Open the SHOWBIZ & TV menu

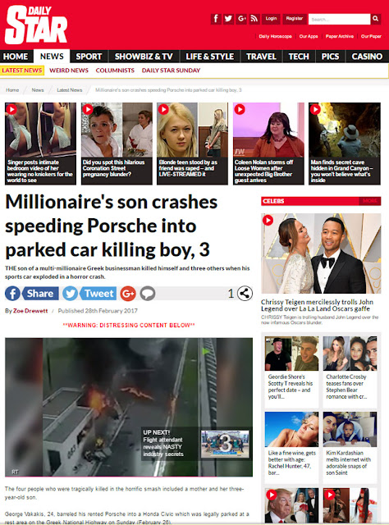[144, 57]
